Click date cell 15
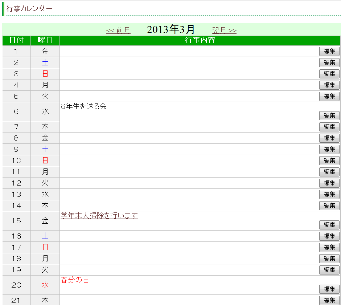 click(17, 221)
